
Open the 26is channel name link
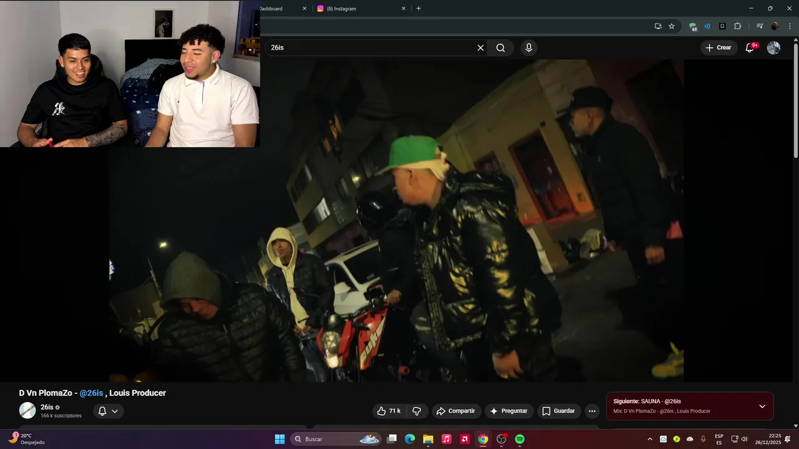tap(47, 407)
